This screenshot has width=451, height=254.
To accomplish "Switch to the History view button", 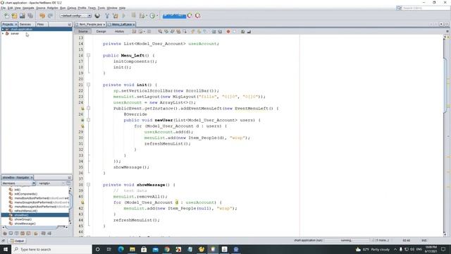I will point(119,31).
